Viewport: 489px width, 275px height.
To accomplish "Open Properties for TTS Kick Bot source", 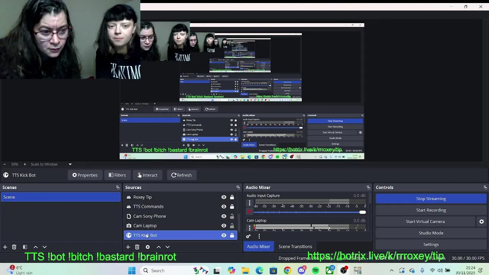I will tap(85, 175).
